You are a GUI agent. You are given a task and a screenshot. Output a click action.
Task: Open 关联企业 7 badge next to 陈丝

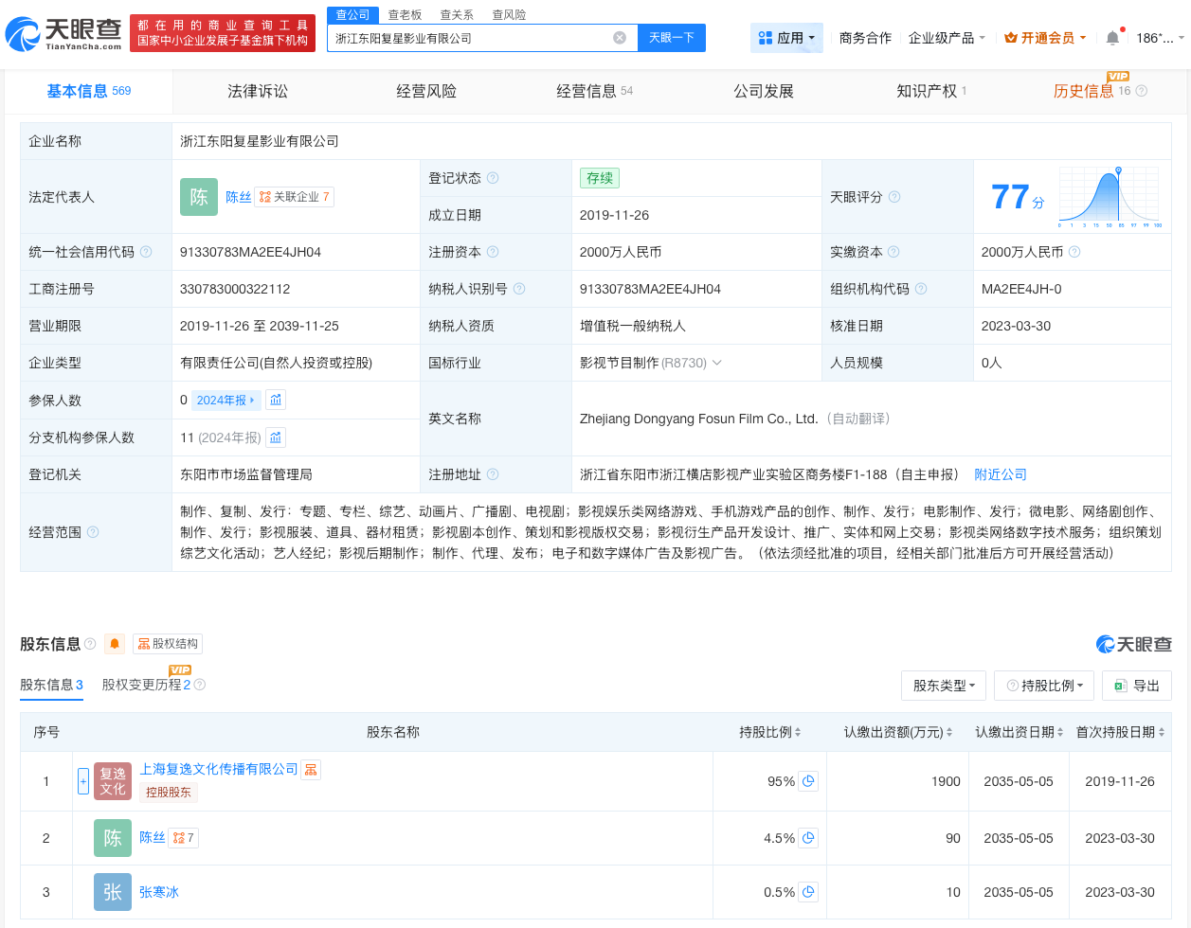point(294,197)
